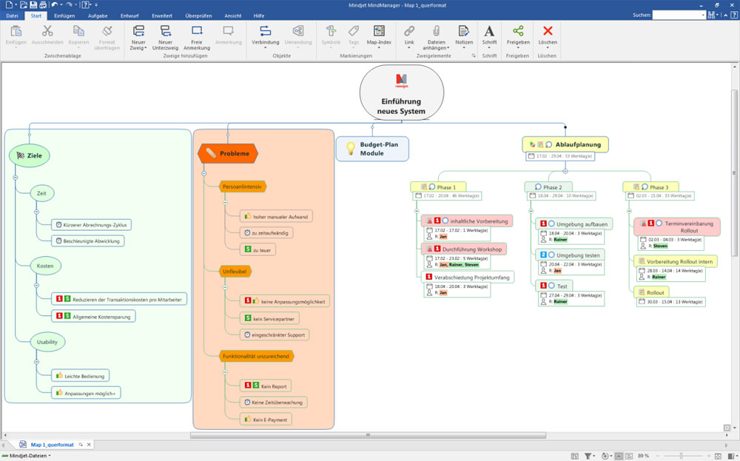Insert a Neuer Unterzweig subtopic
The image size is (740, 461).
(x=165, y=31)
